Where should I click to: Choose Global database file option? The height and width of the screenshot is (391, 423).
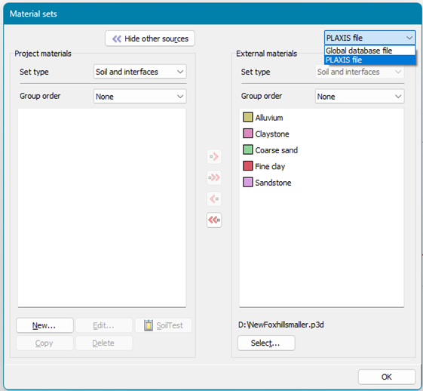coord(370,51)
